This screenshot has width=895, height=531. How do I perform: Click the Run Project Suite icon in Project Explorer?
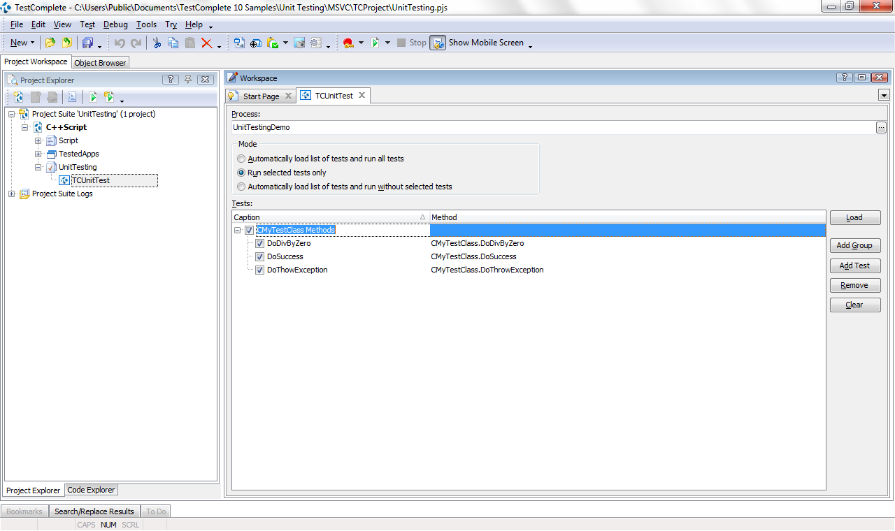(109, 97)
